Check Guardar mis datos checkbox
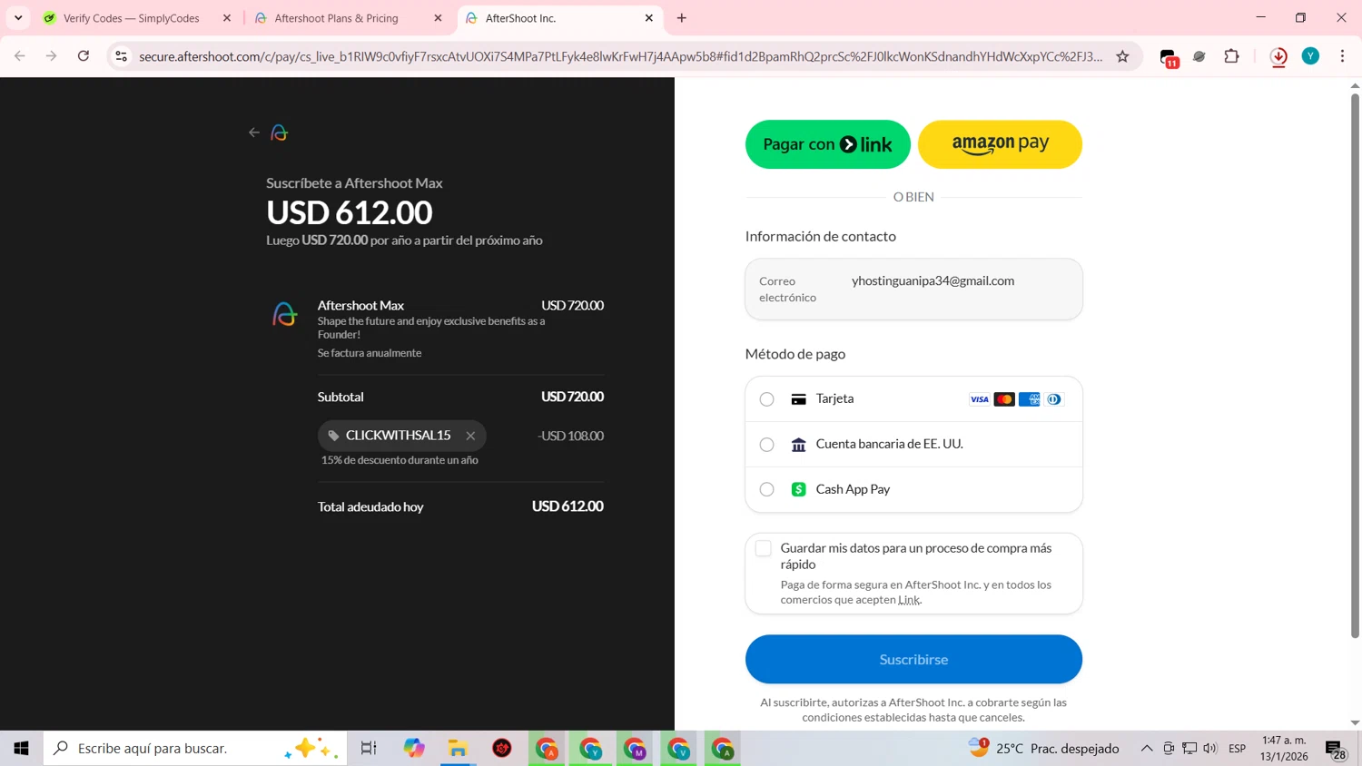Image resolution: width=1362 pixels, height=766 pixels. pyautogui.click(x=764, y=548)
